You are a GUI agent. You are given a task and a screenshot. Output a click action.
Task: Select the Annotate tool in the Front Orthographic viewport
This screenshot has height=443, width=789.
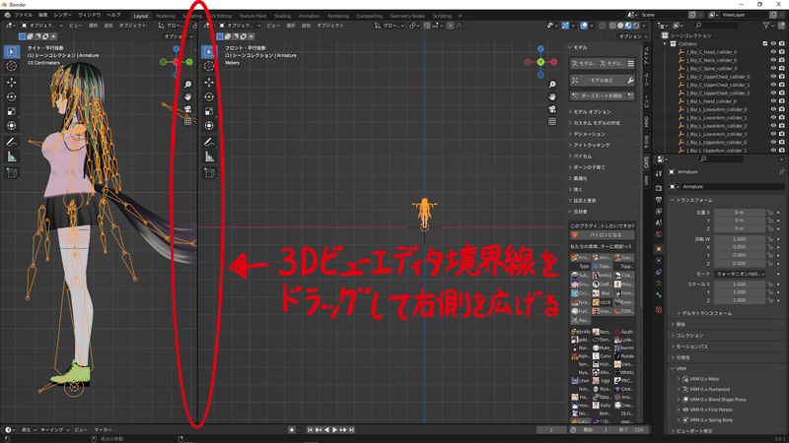[209, 143]
